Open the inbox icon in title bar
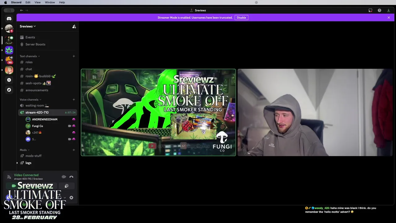 pos(370,10)
